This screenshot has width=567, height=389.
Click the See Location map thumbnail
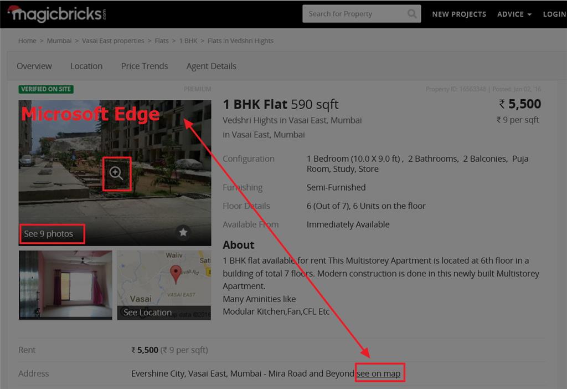click(164, 285)
